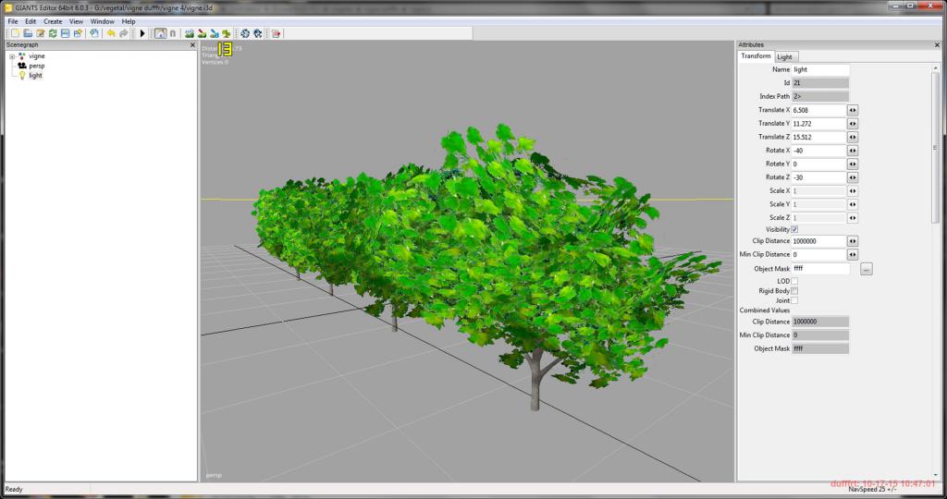The width and height of the screenshot is (947, 499).
Task: Click the Scale X arrow stepper
Action: click(852, 190)
